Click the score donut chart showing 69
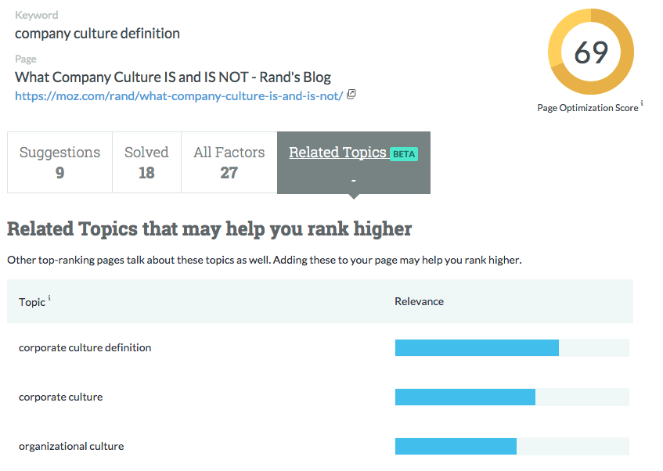663x471 pixels. click(x=591, y=52)
